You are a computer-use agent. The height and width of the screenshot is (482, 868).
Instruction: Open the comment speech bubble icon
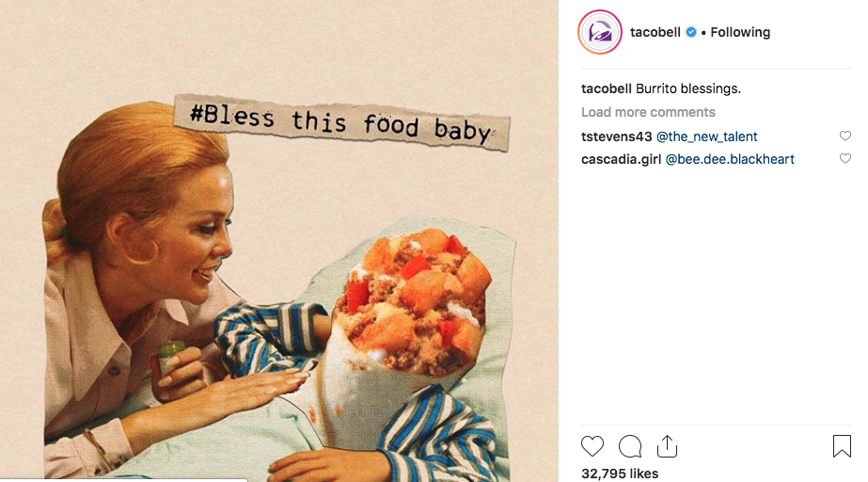(630, 446)
